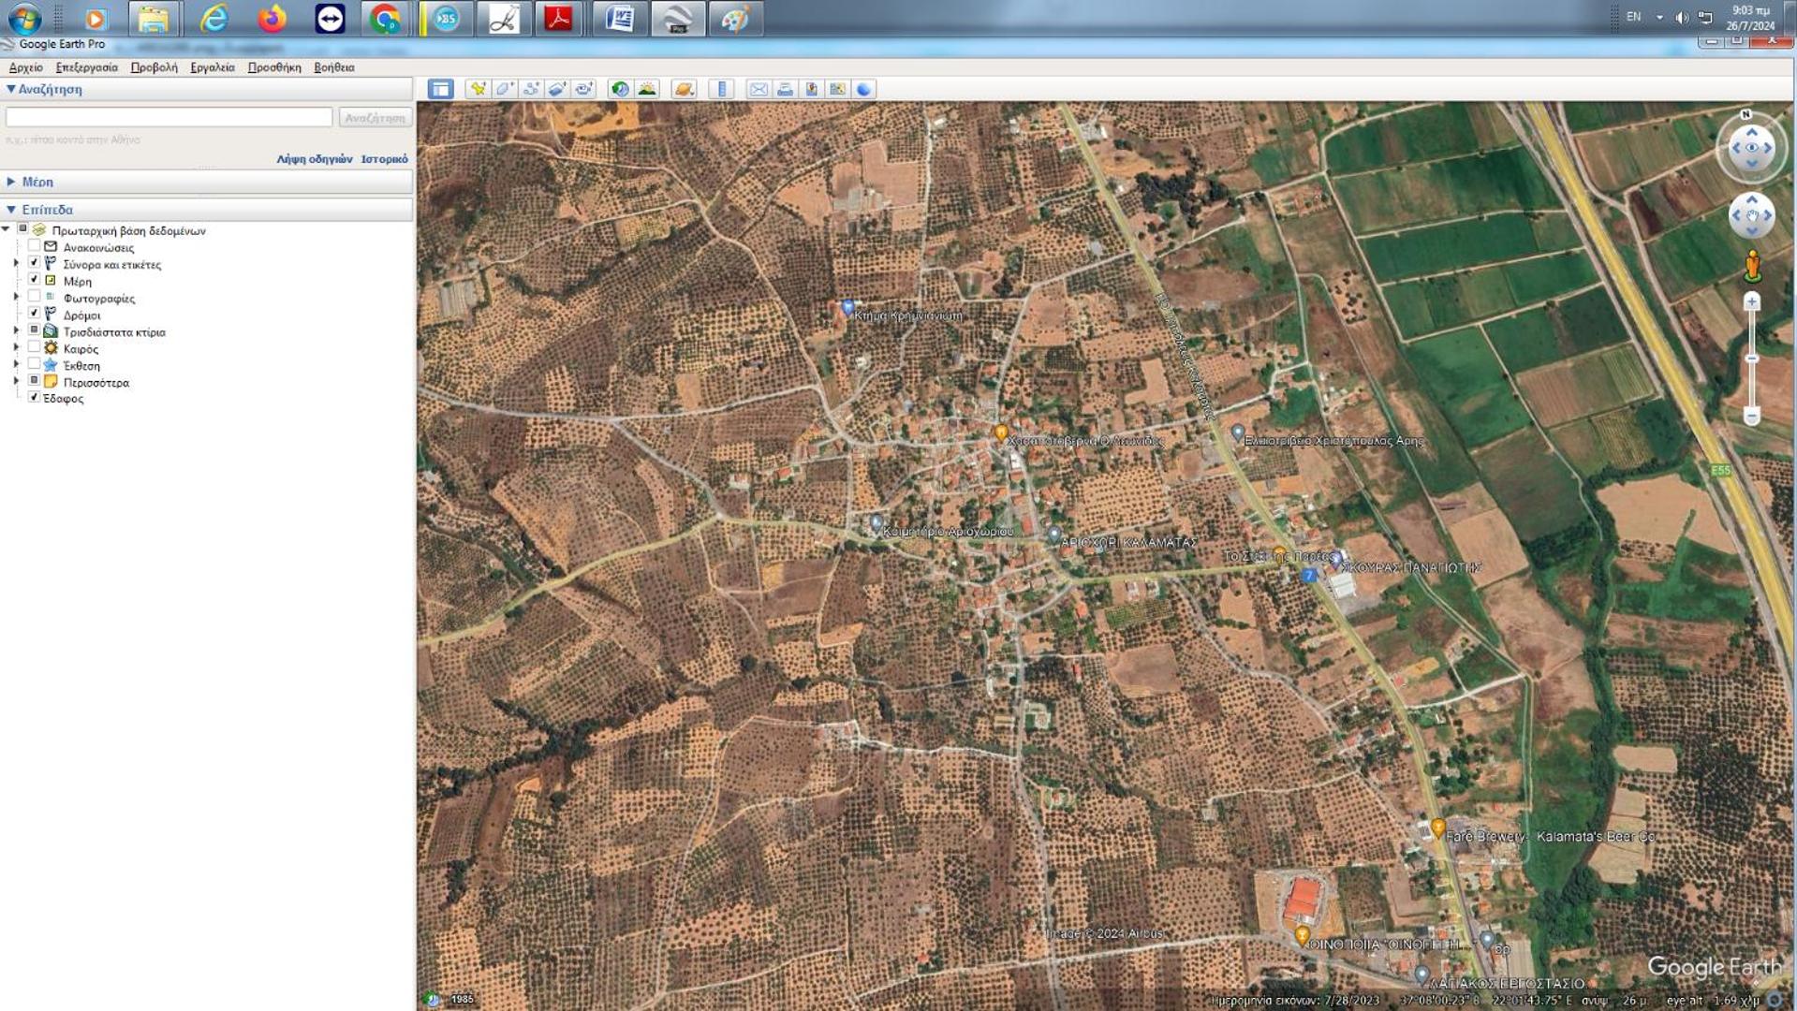Click the Street View pegman icon
The height and width of the screenshot is (1011, 1797).
1752,267
